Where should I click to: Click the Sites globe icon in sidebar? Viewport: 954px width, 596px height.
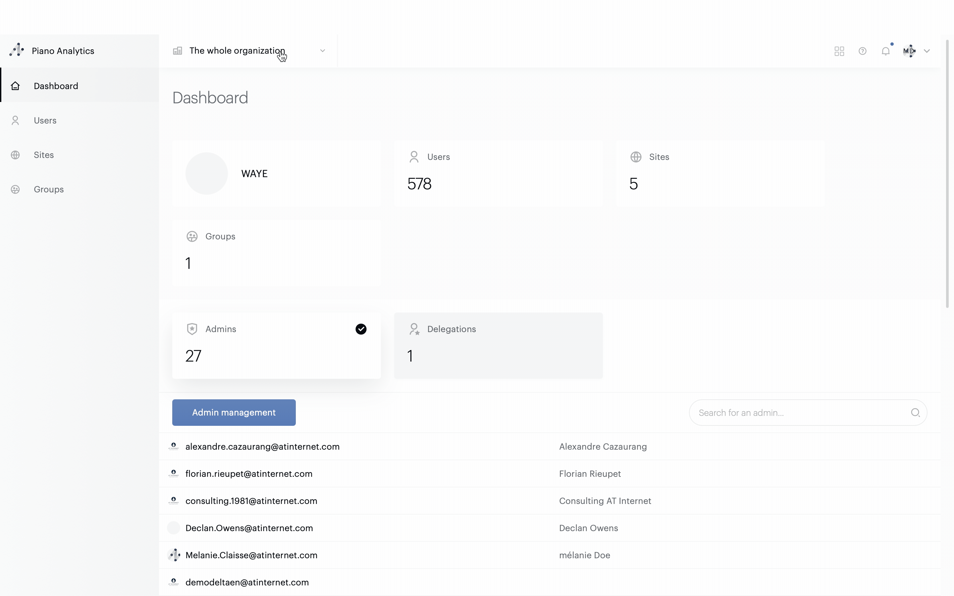15,155
